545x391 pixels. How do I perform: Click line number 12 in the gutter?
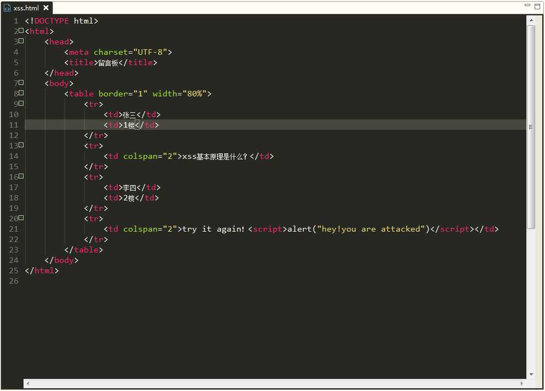14,135
